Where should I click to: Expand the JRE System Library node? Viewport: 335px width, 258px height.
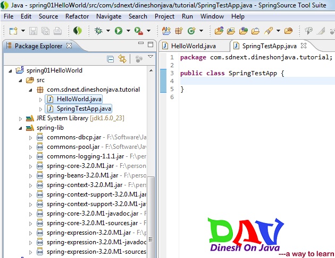20,119
